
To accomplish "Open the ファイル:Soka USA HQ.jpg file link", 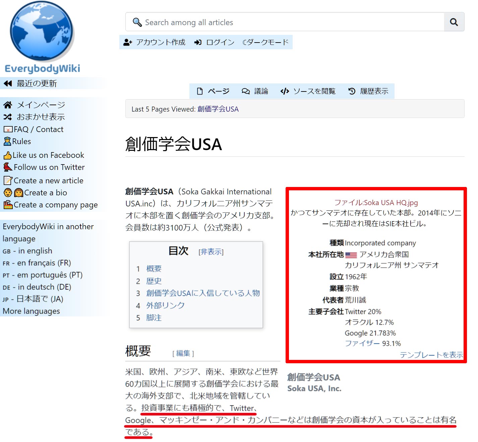I will (x=376, y=202).
